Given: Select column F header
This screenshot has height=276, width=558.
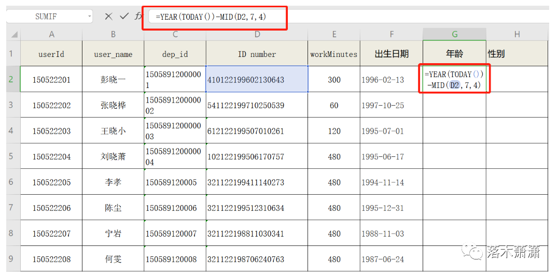Looking at the screenshot, I should pyautogui.click(x=392, y=35).
